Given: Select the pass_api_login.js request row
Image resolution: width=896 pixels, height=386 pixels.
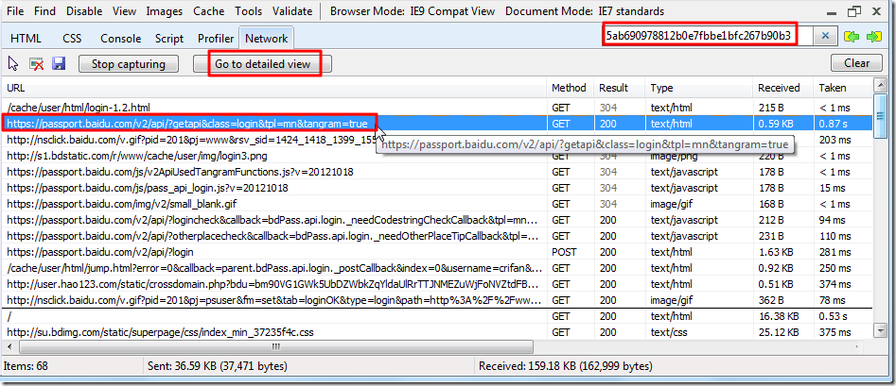Looking at the screenshot, I should pos(437,188).
